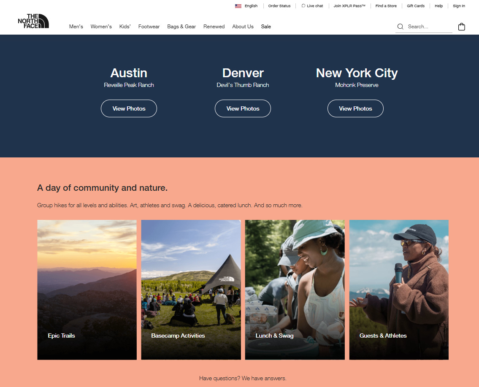
Task: Click the search magnifier icon
Action: click(400, 27)
